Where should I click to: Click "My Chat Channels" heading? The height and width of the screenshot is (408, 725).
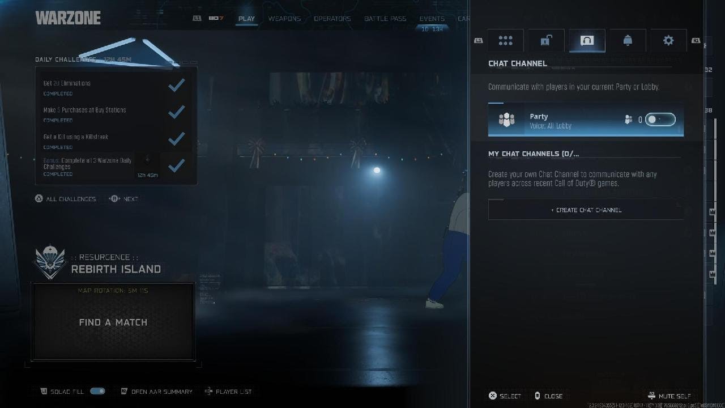[534, 154]
